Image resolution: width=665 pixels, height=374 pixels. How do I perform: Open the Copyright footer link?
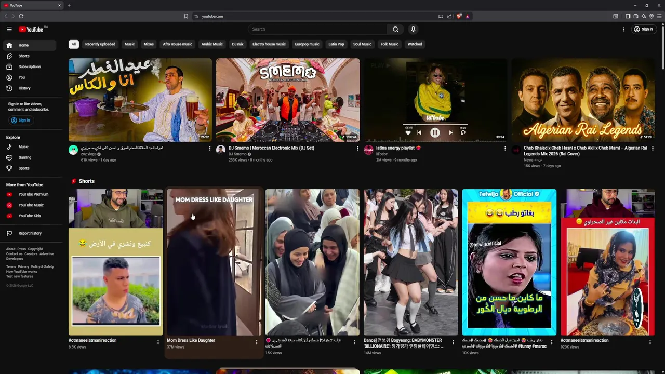pos(35,249)
